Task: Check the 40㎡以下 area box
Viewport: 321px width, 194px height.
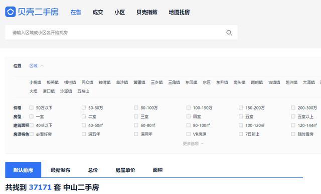Action: coord(31,125)
